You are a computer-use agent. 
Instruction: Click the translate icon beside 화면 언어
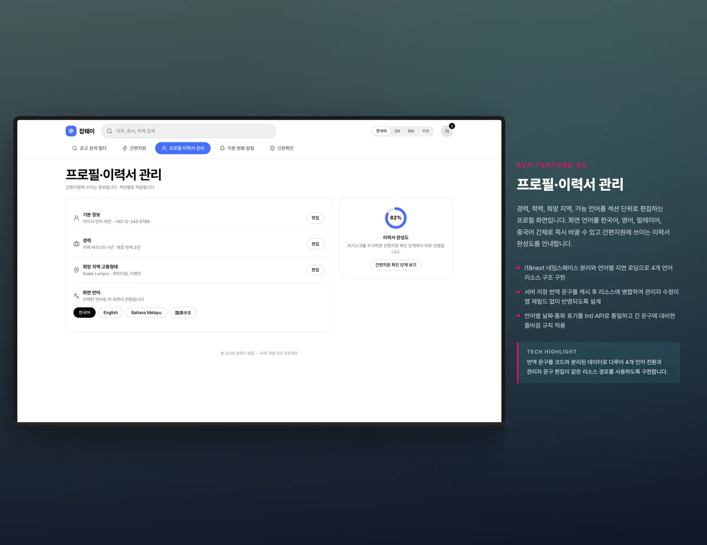pyautogui.click(x=77, y=296)
